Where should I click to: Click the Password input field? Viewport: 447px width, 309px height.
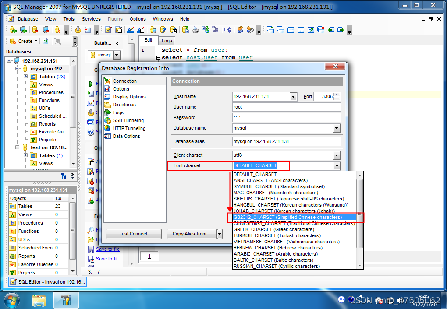coord(287,117)
